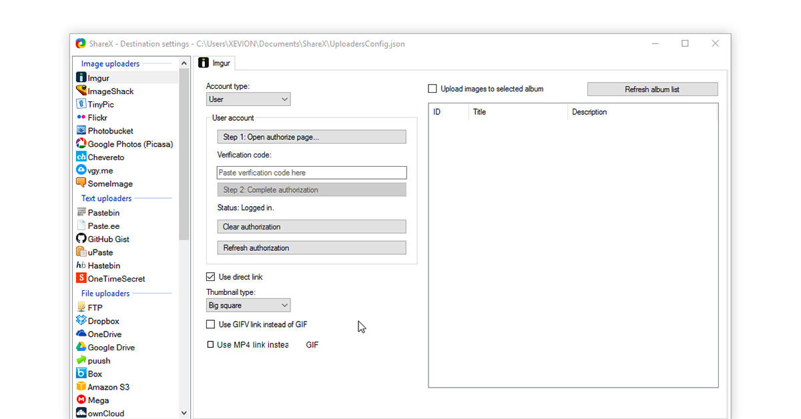Click the OneDrive cloud icon
Image resolution: width=801 pixels, height=419 pixels.
pyautogui.click(x=81, y=334)
